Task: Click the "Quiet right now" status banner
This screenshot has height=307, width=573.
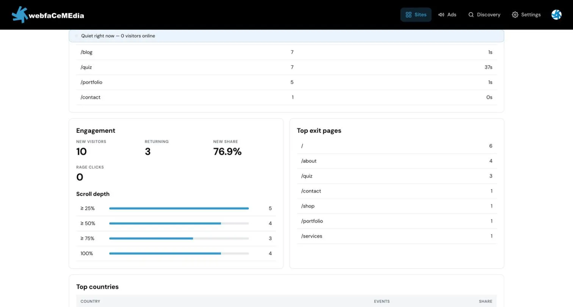Action: (286, 36)
